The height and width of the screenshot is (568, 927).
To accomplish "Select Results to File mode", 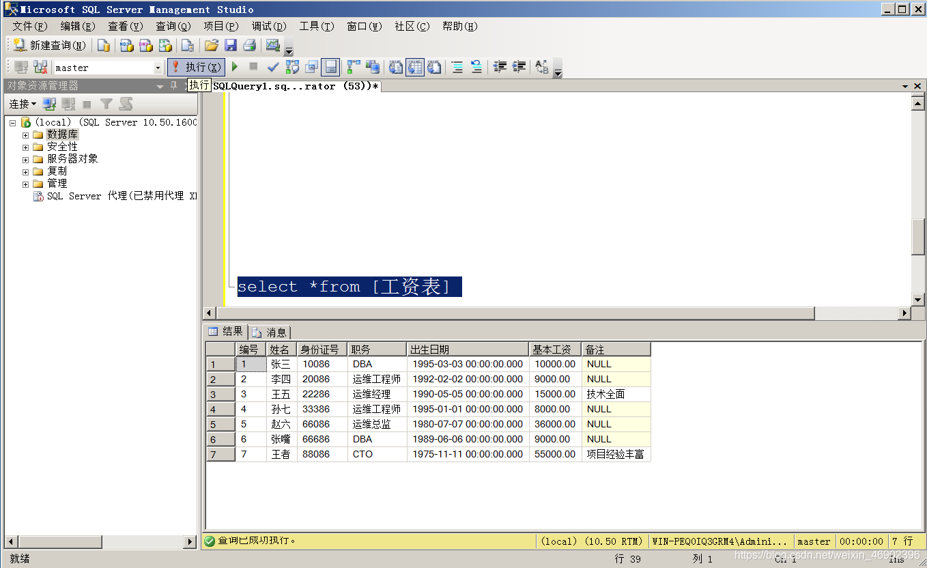I will tap(434, 67).
